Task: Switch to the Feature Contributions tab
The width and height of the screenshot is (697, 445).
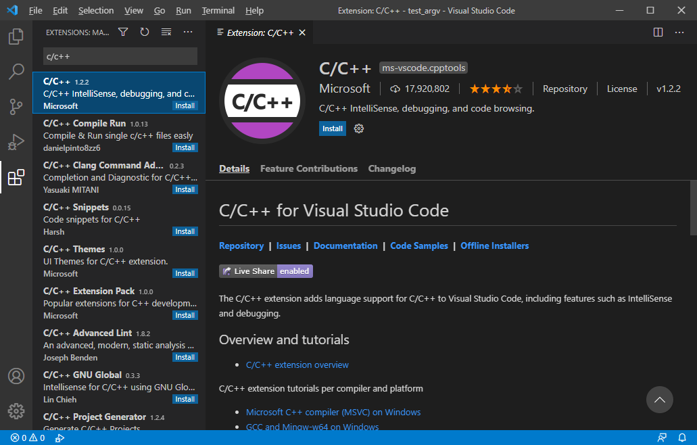Action: pyautogui.click(x=309, y=168)
